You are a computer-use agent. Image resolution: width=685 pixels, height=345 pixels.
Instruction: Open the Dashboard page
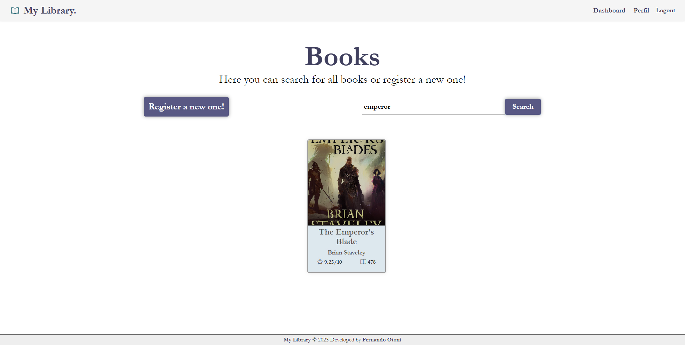(609, 10)
